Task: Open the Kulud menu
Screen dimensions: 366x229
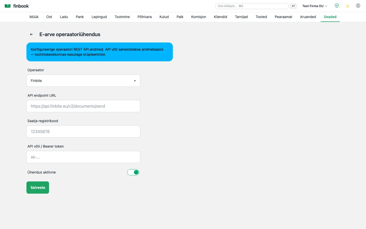Action: (x=164, y=17)
